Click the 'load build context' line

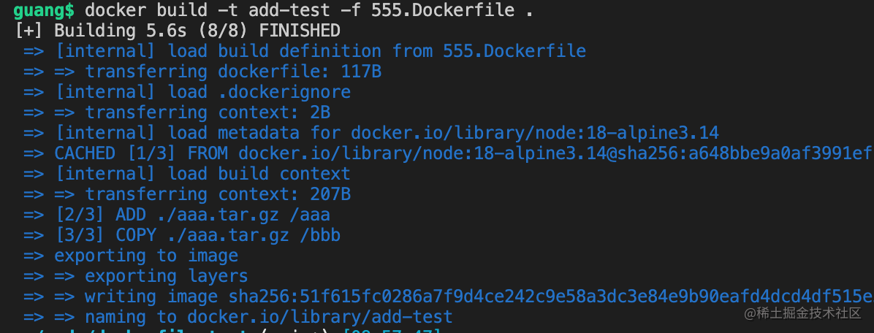coord(187,174)
